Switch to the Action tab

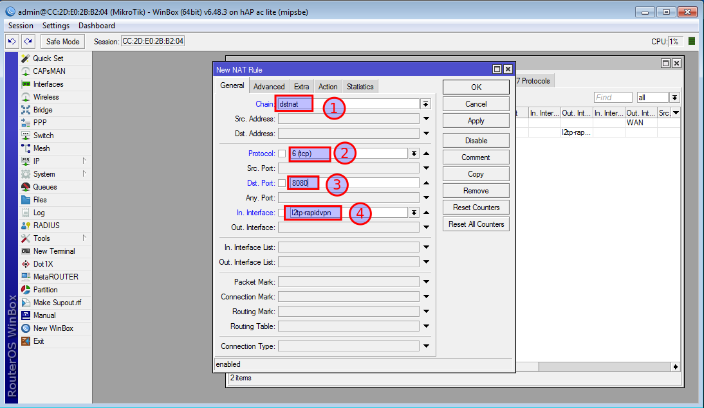pos(328,87)
